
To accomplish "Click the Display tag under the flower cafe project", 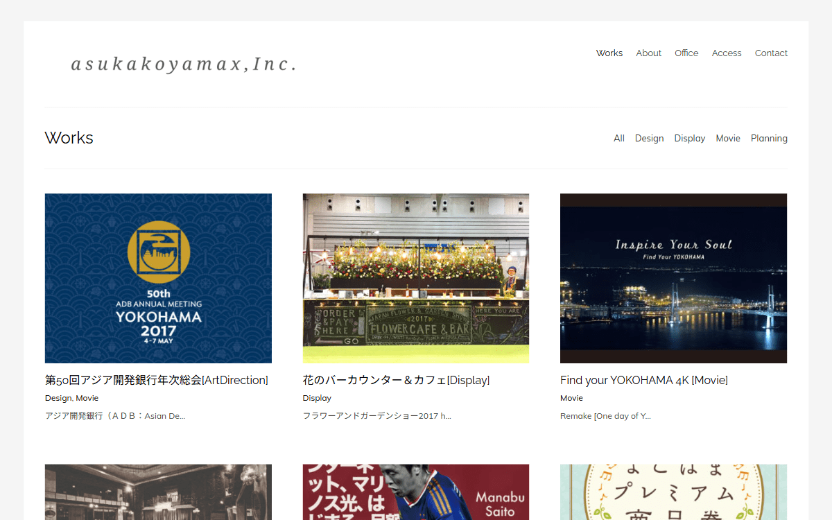I will click(x=317, y=398).
